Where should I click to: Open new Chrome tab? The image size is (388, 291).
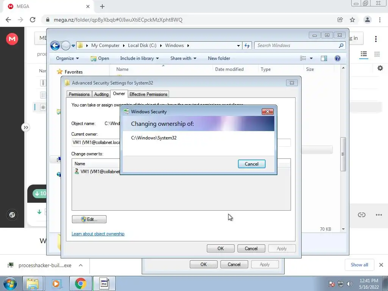(x=102, y=6)
